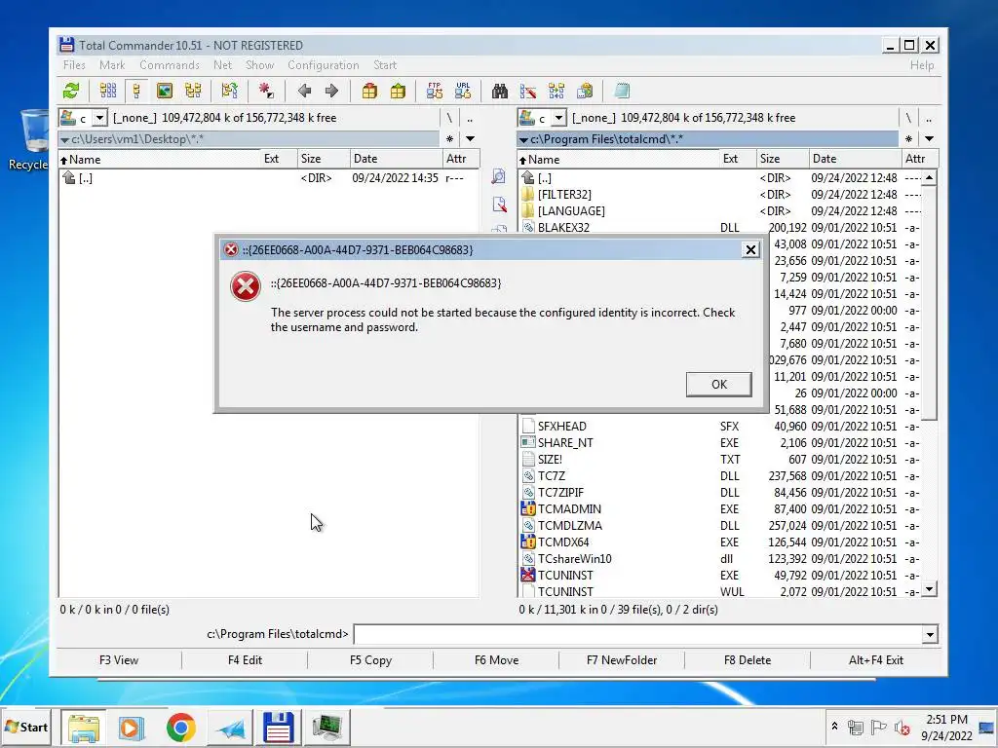Click the invert selection toolbar icon

pos(230,91)
